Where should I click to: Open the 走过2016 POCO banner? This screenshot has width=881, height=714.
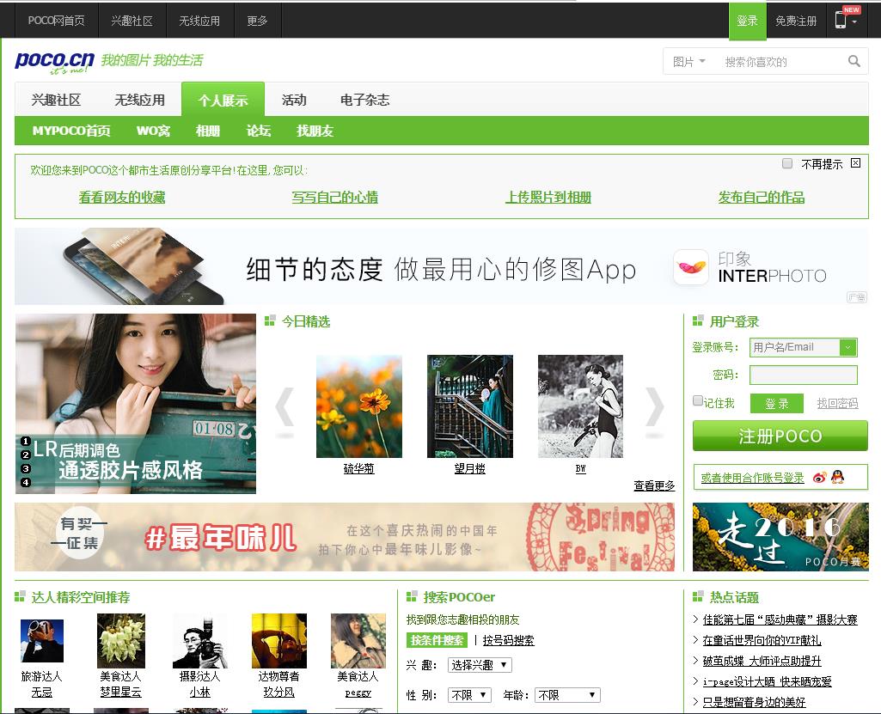point(780,537)
